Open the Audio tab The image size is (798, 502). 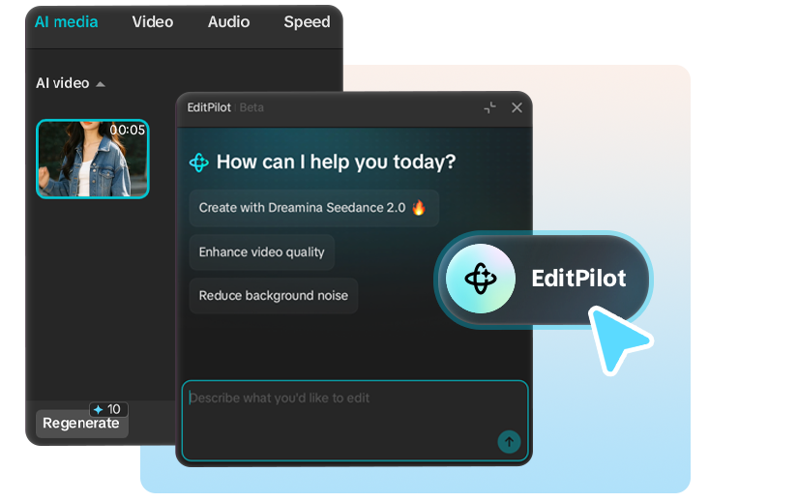(x=228, y=22)
